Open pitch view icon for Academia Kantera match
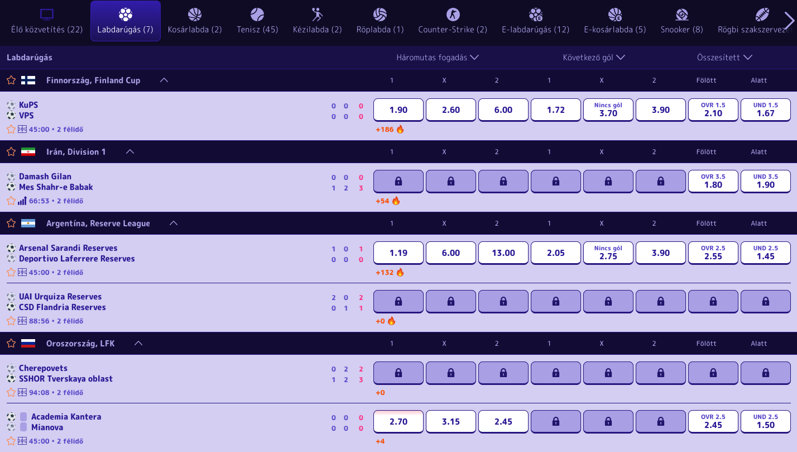Viewport: 797px width, 452px height. pos(22,441)
